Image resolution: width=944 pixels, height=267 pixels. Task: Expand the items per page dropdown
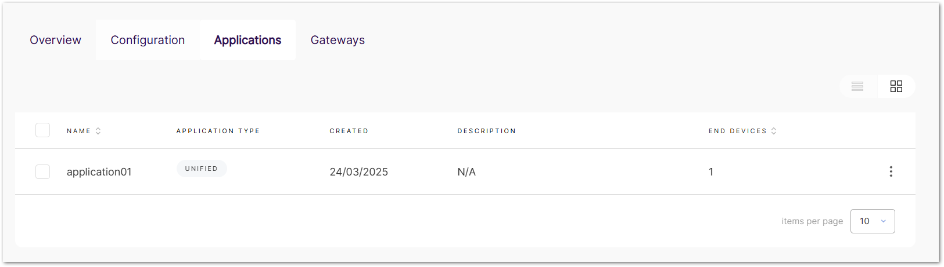[872, 221]
